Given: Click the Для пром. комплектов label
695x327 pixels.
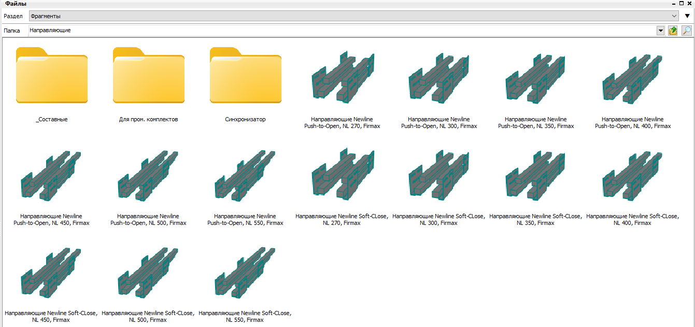Looking at the screenshot, I should click(x=148, y=119).
